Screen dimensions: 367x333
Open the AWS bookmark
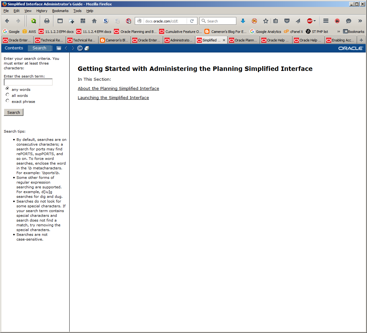[x=29, y=32]
